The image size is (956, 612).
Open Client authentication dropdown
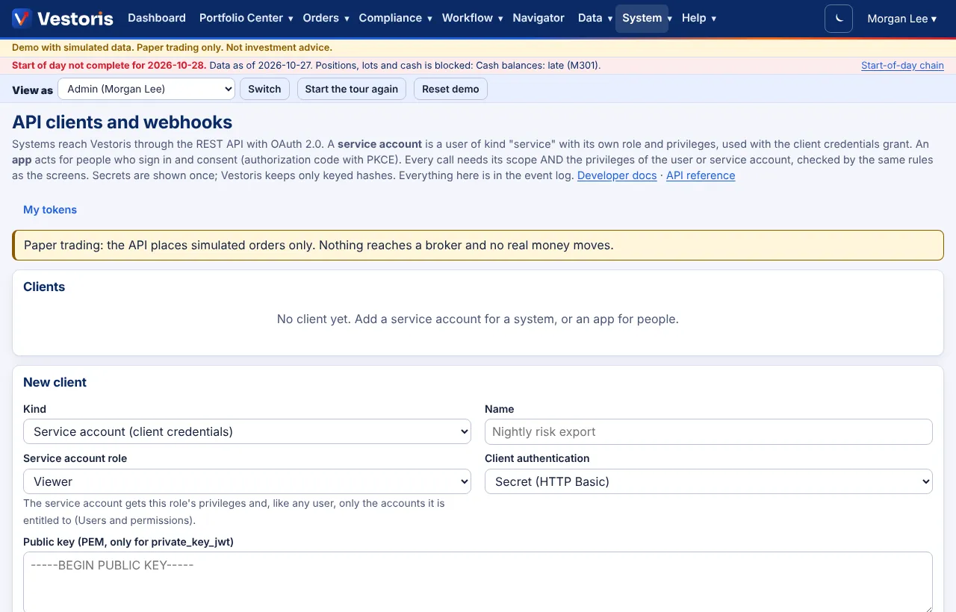coord(709,481)
